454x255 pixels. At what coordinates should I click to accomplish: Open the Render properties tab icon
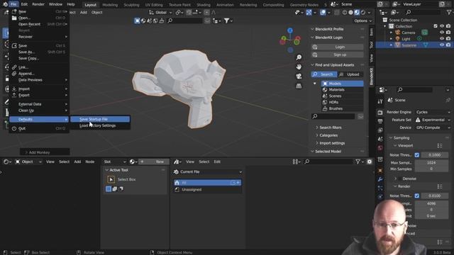380,112
